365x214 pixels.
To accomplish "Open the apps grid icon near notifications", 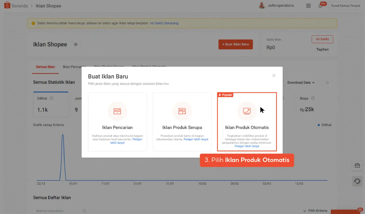I will (308, 5).
